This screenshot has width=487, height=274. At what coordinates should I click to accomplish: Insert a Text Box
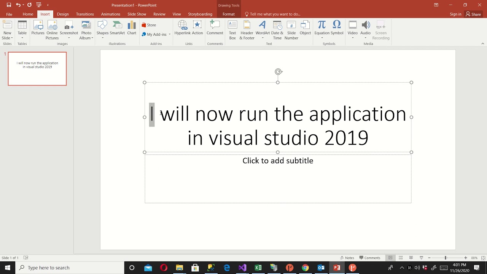[232, 30]
